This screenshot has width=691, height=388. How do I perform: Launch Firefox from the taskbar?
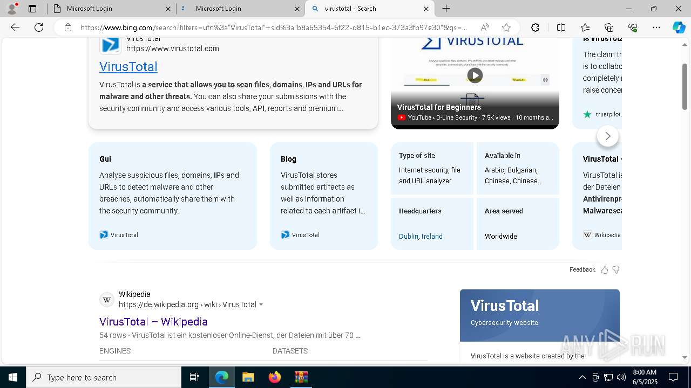(x=274, y=377)
